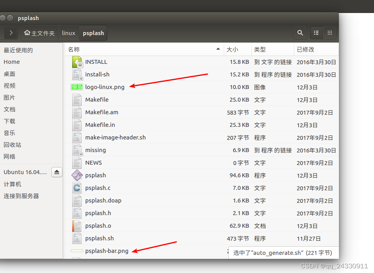Select the install-sh file icon

point(77,74)
